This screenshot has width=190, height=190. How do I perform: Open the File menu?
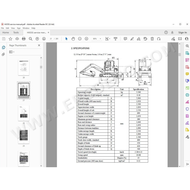(x=2, y=28)
